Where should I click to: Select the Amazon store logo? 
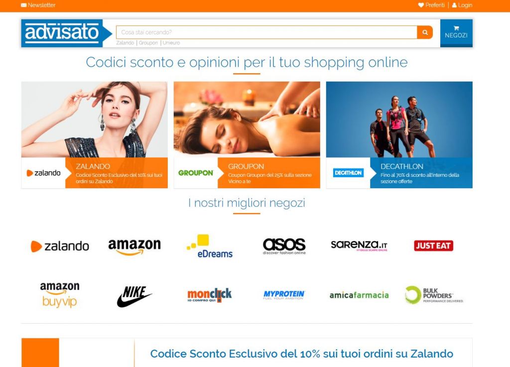point(134,246)
